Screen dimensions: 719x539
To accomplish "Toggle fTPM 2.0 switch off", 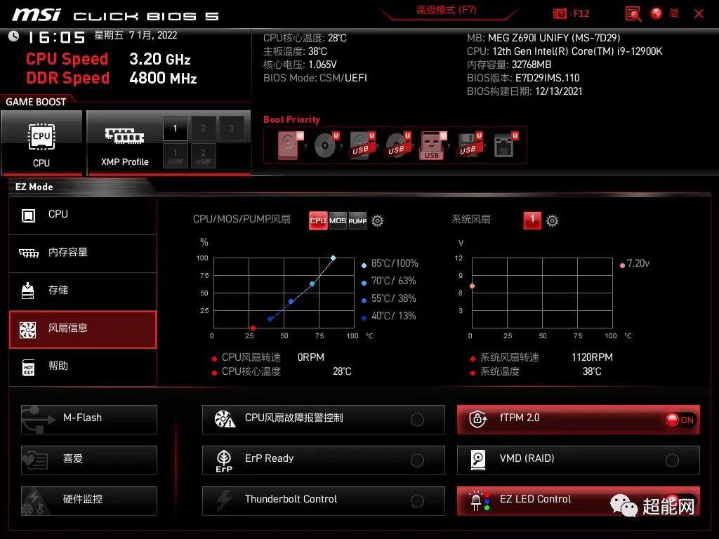I will click(x=680, y=420).
